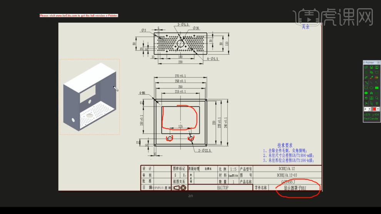This screenshot has width=381, height=214.
Task: Select the mouse pointer cursor tool
Action: click(371, 103)
